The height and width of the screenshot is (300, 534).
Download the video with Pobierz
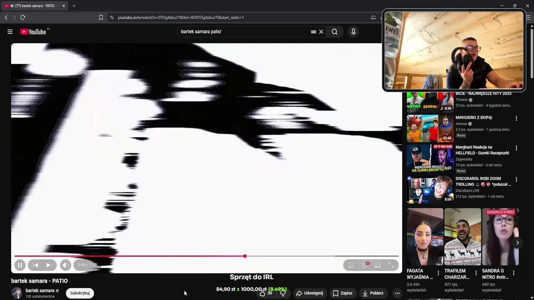[x=373, y=293]
